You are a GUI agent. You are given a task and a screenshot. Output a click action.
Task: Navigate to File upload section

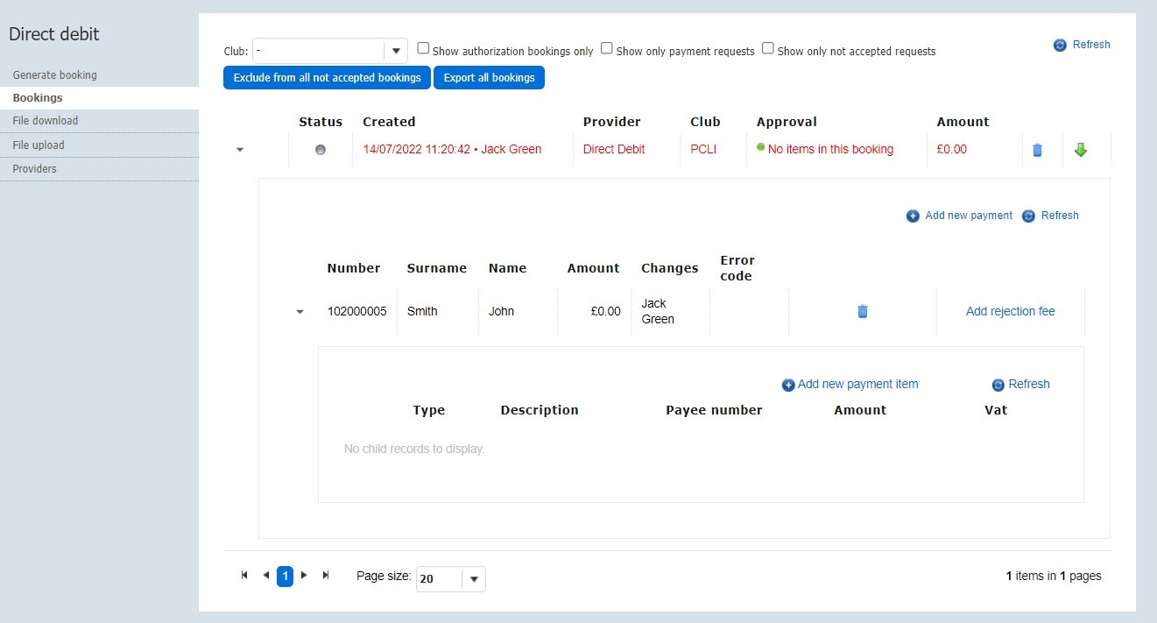point(39,145)
